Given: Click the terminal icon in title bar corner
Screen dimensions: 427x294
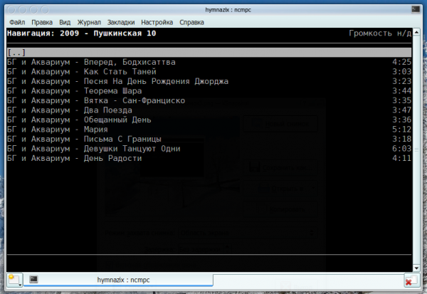Looking at the screenshot, I should (416, 9).
